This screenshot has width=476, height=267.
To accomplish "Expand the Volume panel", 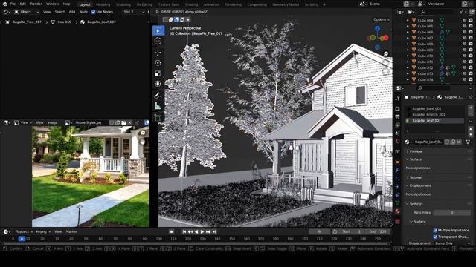I will tap(416, 177).
